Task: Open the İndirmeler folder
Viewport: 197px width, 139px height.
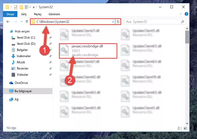Action: (x=24, y=56)
